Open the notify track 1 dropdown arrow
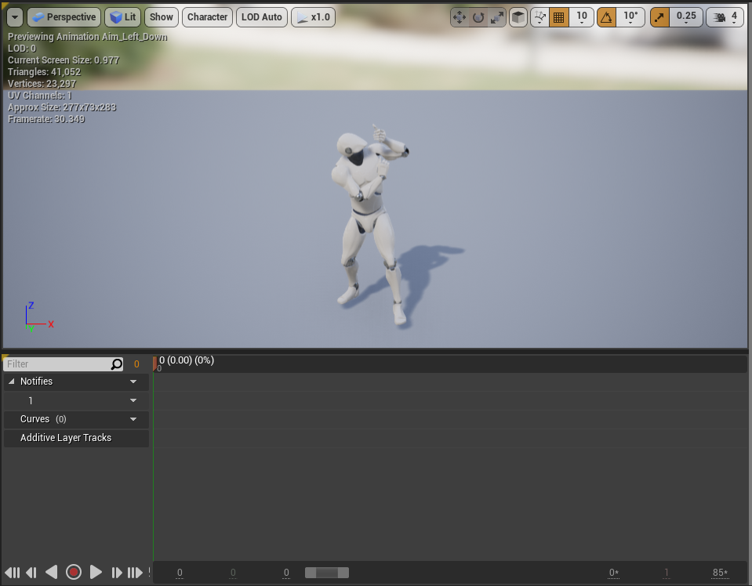 tap(133, 400)
